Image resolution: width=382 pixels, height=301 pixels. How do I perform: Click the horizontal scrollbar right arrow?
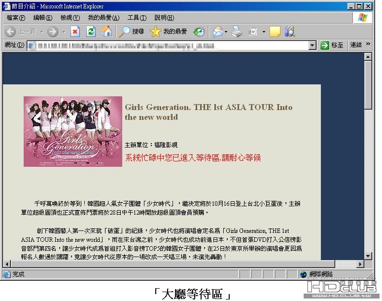point(360,263)
